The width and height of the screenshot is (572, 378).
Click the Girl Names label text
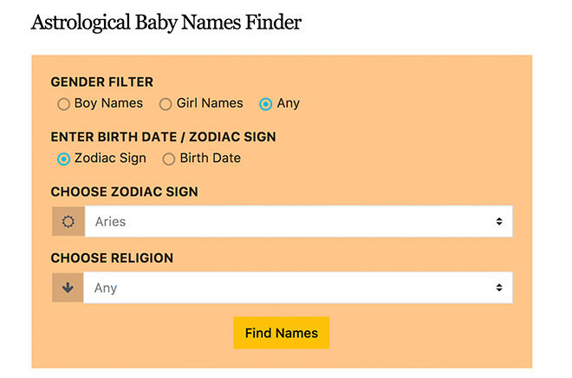[210, 103]
